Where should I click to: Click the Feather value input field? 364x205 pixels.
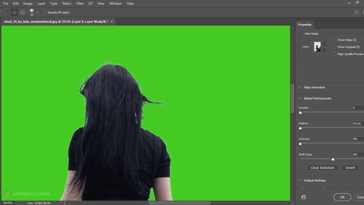pos(358,123)
